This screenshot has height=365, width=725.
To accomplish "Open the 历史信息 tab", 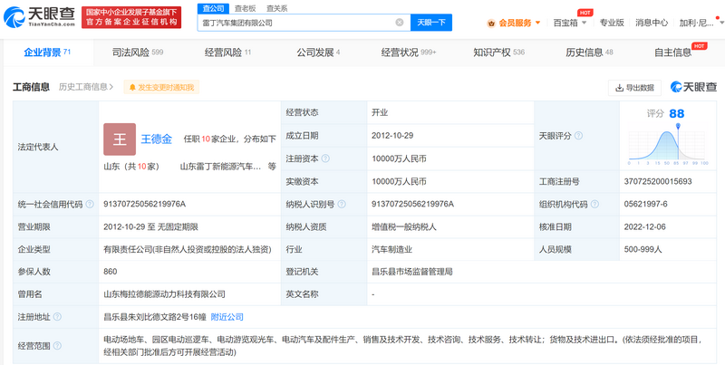I will click(x=589, y=53).
